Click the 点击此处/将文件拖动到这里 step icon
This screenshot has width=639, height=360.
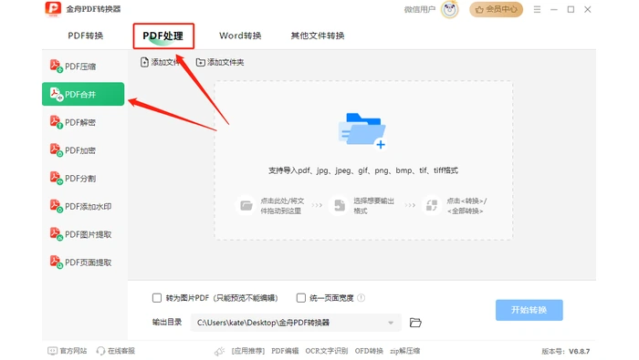[246, 205]
